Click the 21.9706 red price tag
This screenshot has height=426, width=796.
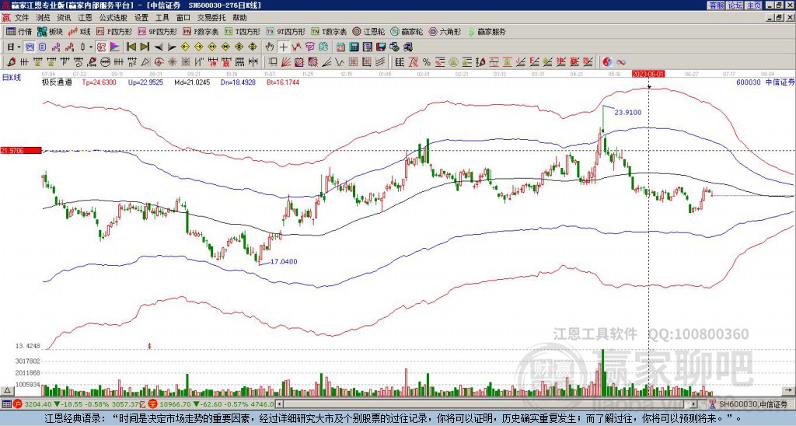pos(21,150)
